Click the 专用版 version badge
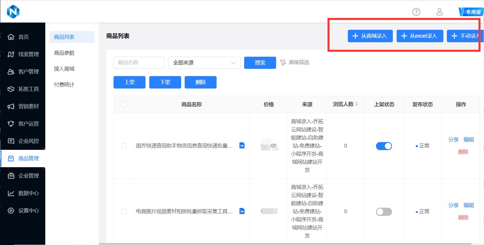The width and height of the screenshot is (484, 245). 471,12
